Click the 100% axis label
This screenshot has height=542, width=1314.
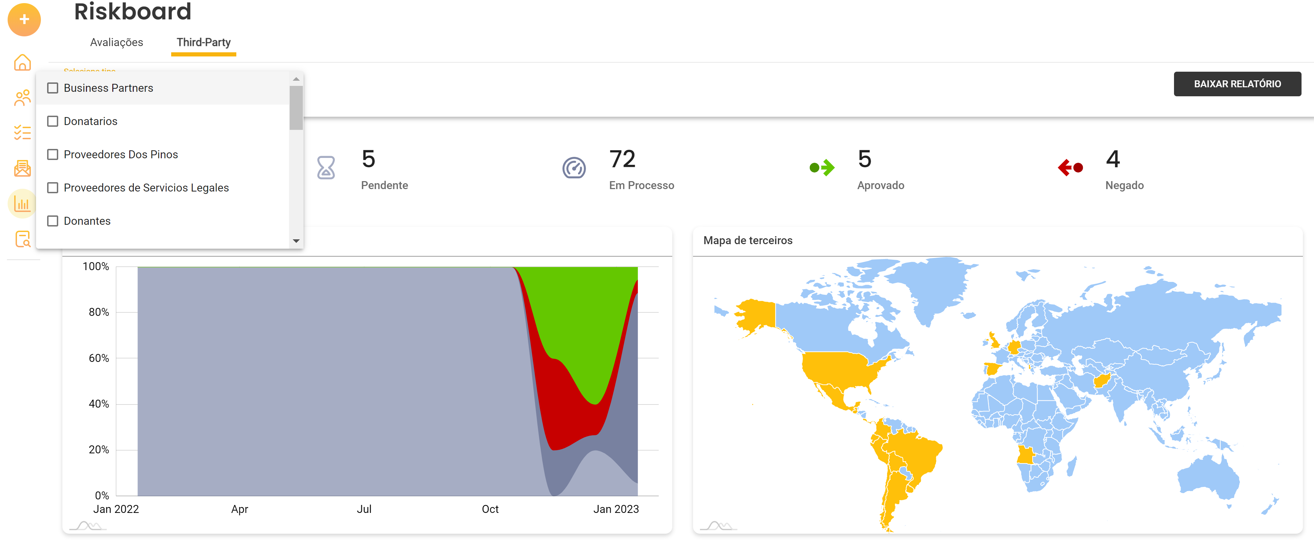click(96, 267)
